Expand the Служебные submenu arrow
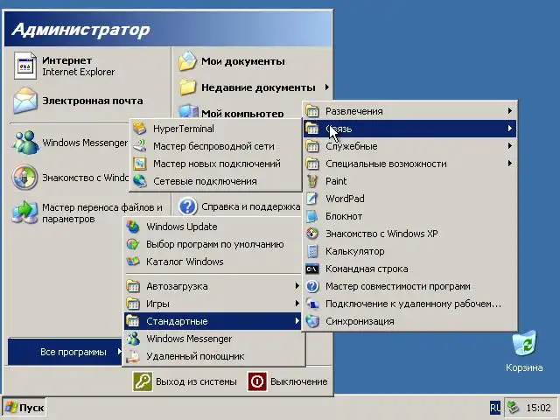The height and width of the screenshot is (420, 560). [510, 146]
